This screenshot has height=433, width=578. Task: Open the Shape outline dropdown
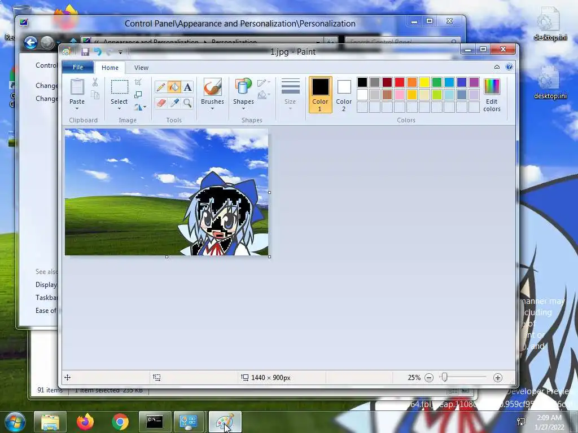264,83
